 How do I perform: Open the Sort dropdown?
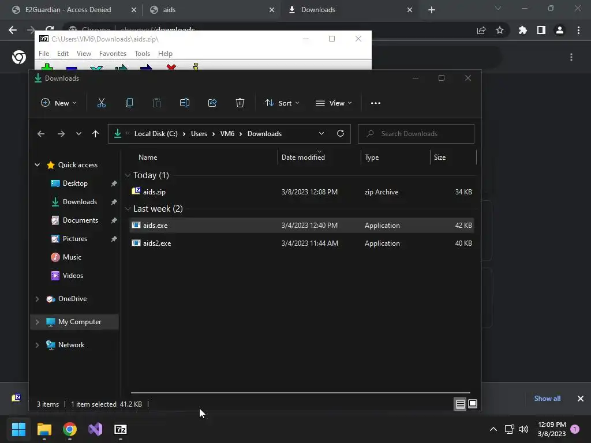coord(282,103)
